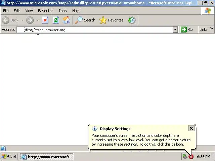
Task: Refresh the page with green arrows icon
Action: point(56,20)
